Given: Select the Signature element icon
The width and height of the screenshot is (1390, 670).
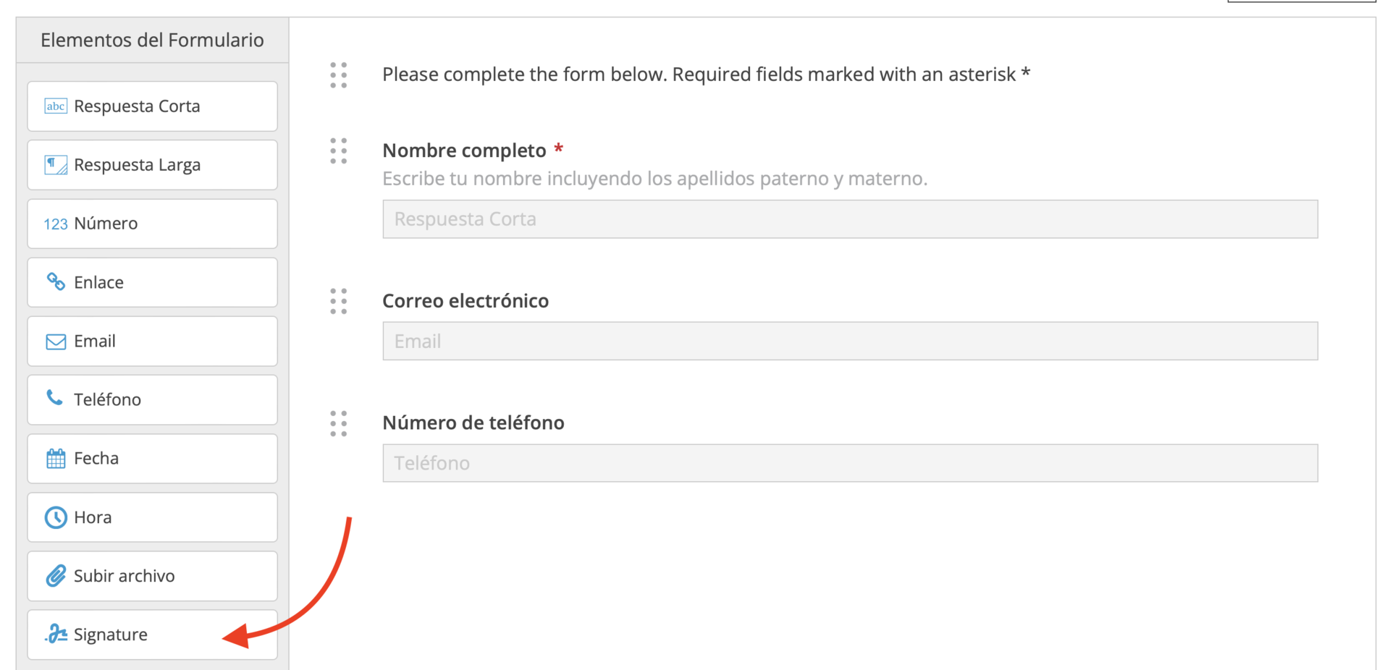Looking at the screenshot, I should [x=55, y=635].
